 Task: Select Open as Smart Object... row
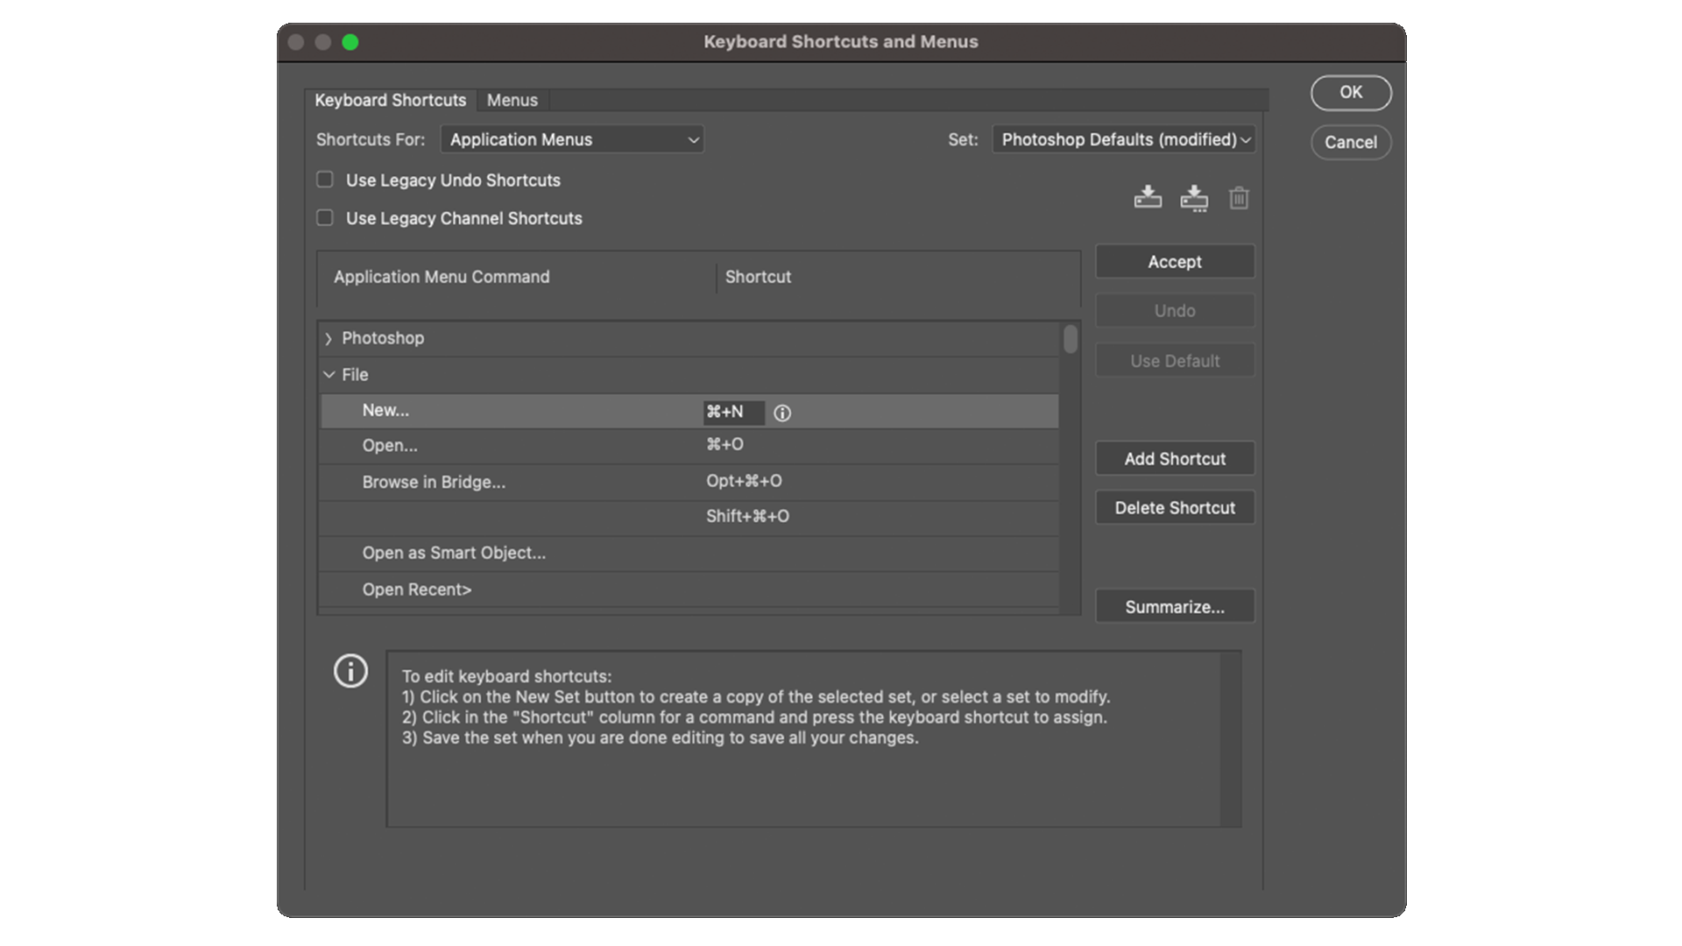(689, 554)
